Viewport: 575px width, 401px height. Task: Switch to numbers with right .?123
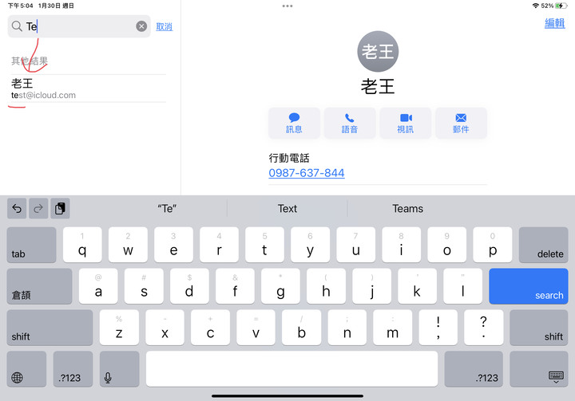[x=474, y=369]
